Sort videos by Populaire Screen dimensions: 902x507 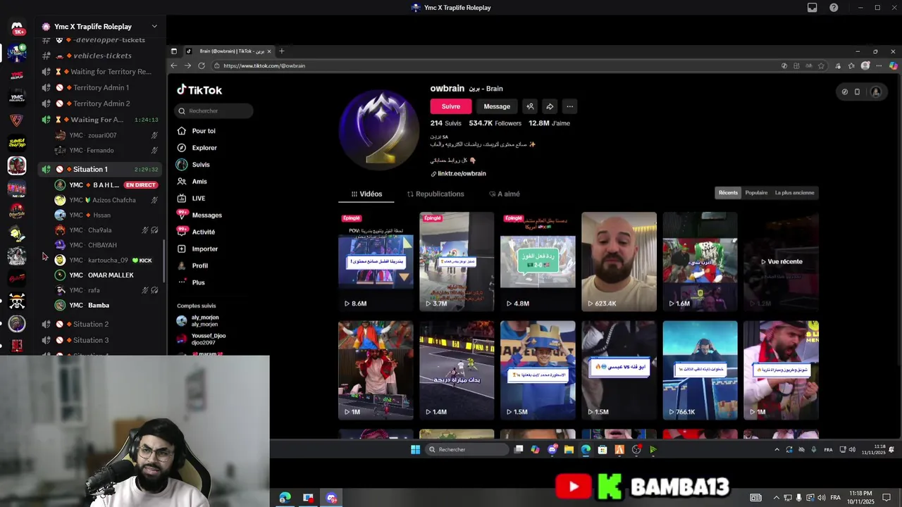(756, 193)
